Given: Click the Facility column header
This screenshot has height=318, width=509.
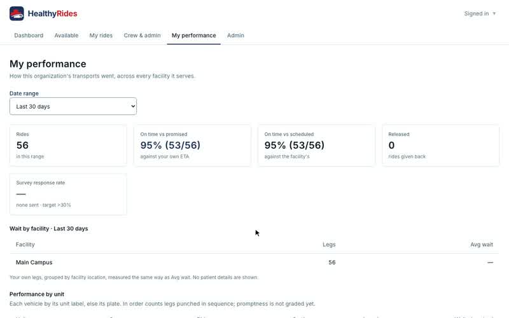Looking at the screenshot, I should (25, 245).
